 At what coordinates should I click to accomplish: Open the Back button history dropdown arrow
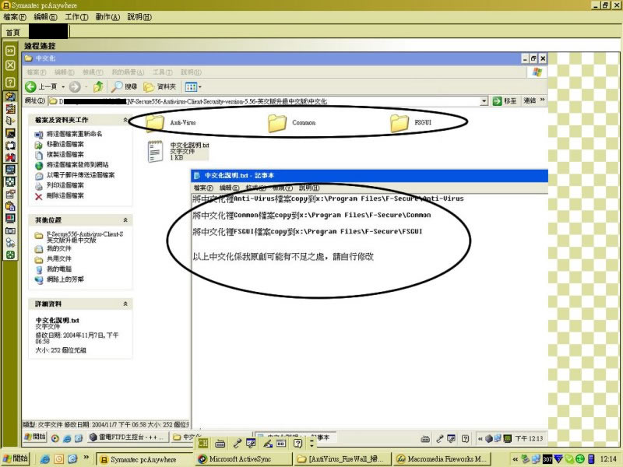tap(63, 86)
